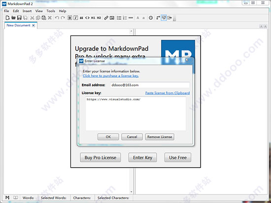Close the New Document tab
This screenshot has height=203, width=271.
(34, 26)
